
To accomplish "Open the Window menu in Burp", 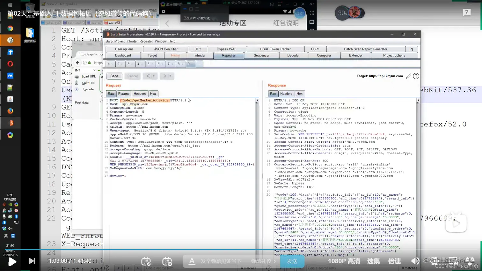I will [161, 41].
